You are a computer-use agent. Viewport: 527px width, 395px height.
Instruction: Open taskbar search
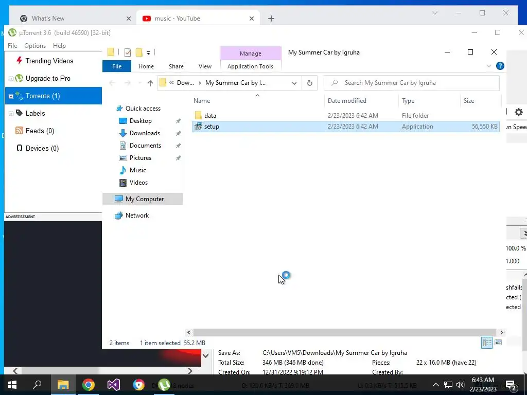pyautogui.click(x=37, y=385)
